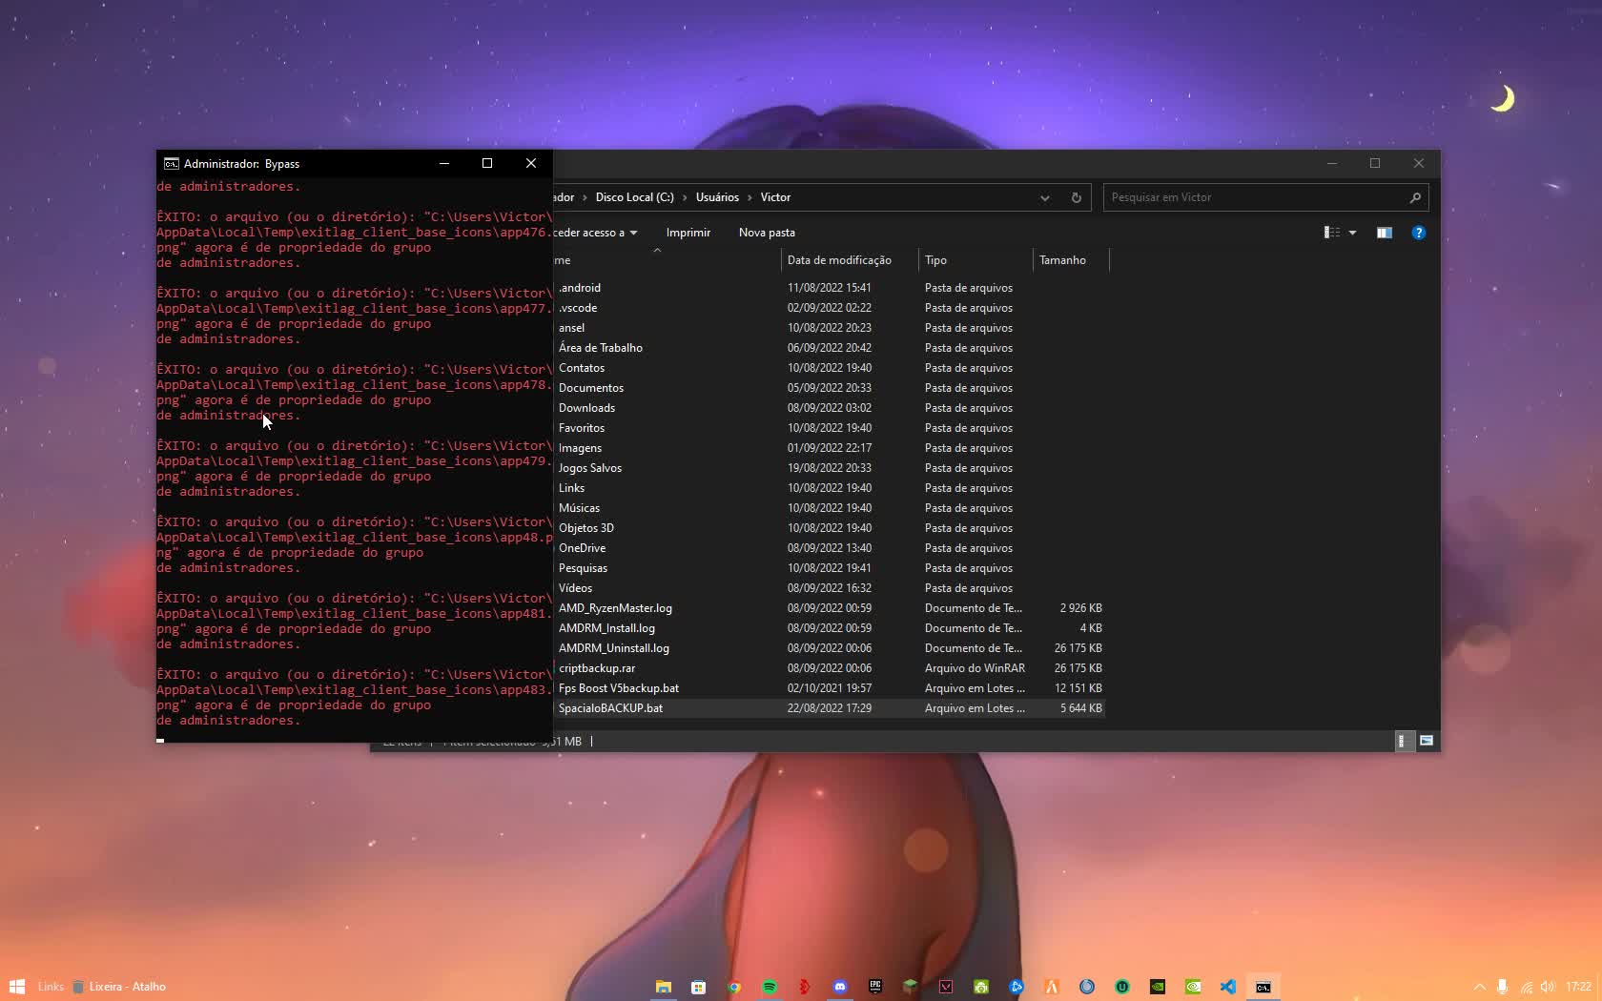Create a folder with 'Nova pasta'
The width and height of the screenshot is (1602, 1001).
pyautogui.click(x=766, y=232)
